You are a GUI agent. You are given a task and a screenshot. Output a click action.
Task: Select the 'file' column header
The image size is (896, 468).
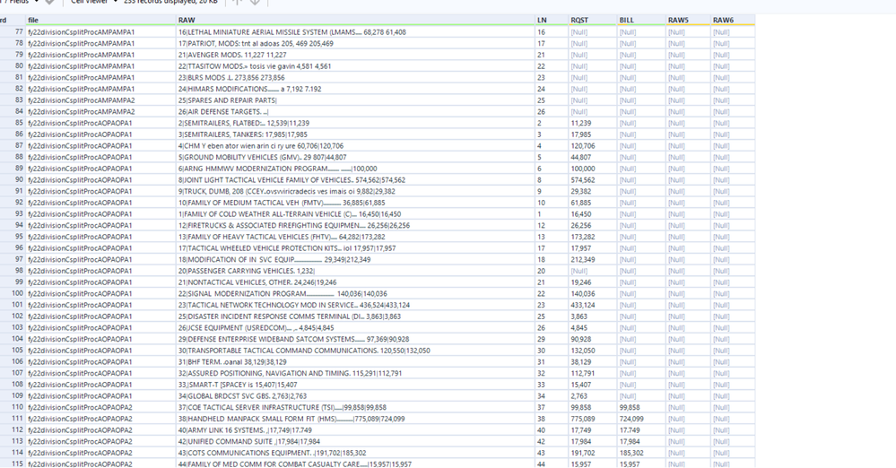click(100, 20)
